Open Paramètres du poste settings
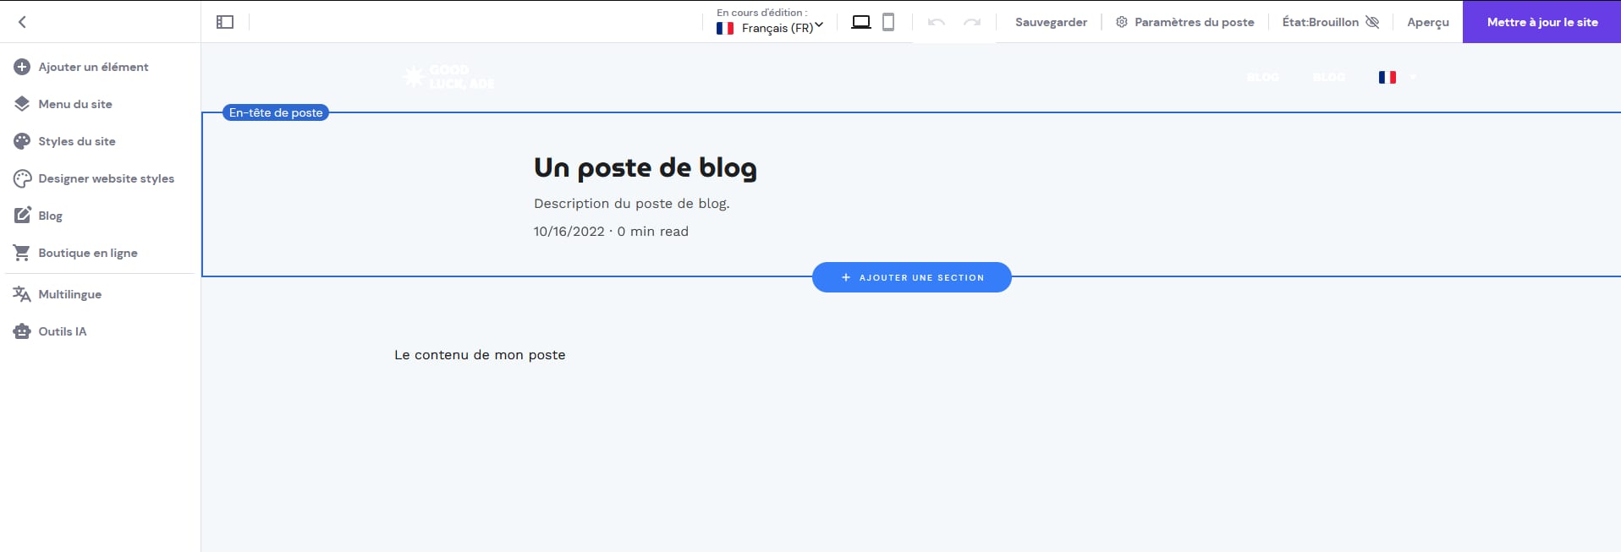This screenshot has height=552, width=1621. [x=1184, y=22]
